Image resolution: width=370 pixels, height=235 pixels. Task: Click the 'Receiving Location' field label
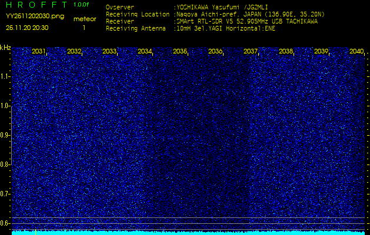(138, 15)
